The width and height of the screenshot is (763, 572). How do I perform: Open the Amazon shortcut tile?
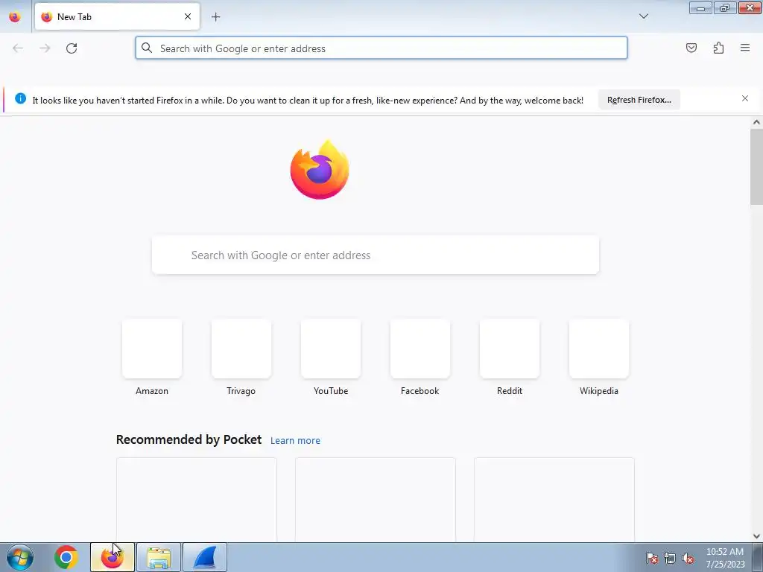(152, 358)
